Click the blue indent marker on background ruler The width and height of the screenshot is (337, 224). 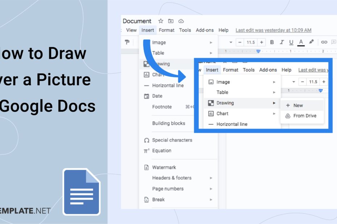pyautogui.click(x=258, y=51)
